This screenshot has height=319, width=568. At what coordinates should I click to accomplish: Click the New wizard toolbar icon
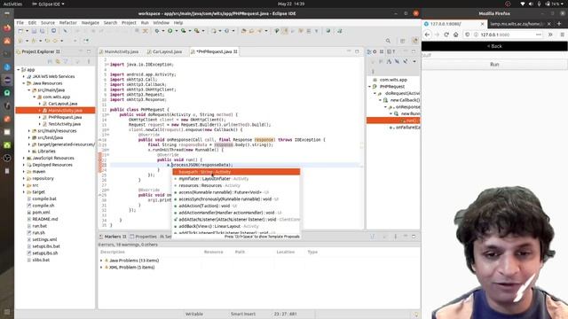20,31
